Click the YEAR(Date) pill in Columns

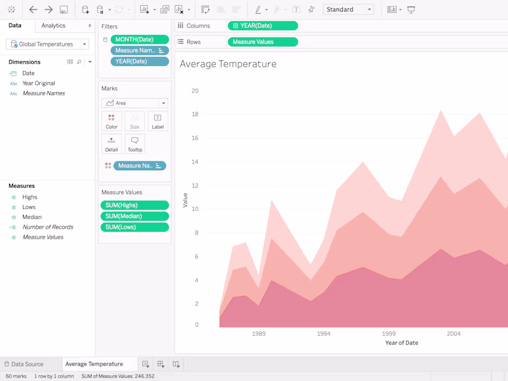click(x=262, y=25)
